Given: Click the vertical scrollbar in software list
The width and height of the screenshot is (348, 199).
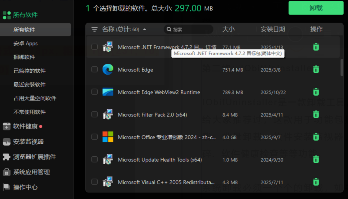Looking at the screenshot, I should click(x=342, y=68).
